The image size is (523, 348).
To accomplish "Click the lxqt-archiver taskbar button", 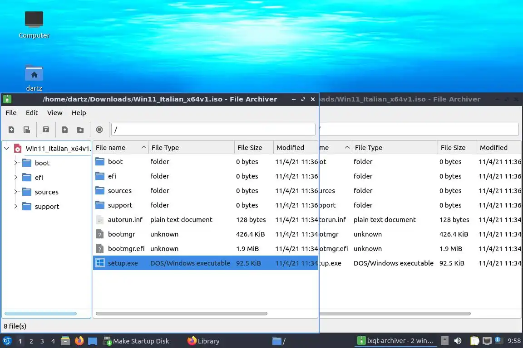I will point(395,341).
